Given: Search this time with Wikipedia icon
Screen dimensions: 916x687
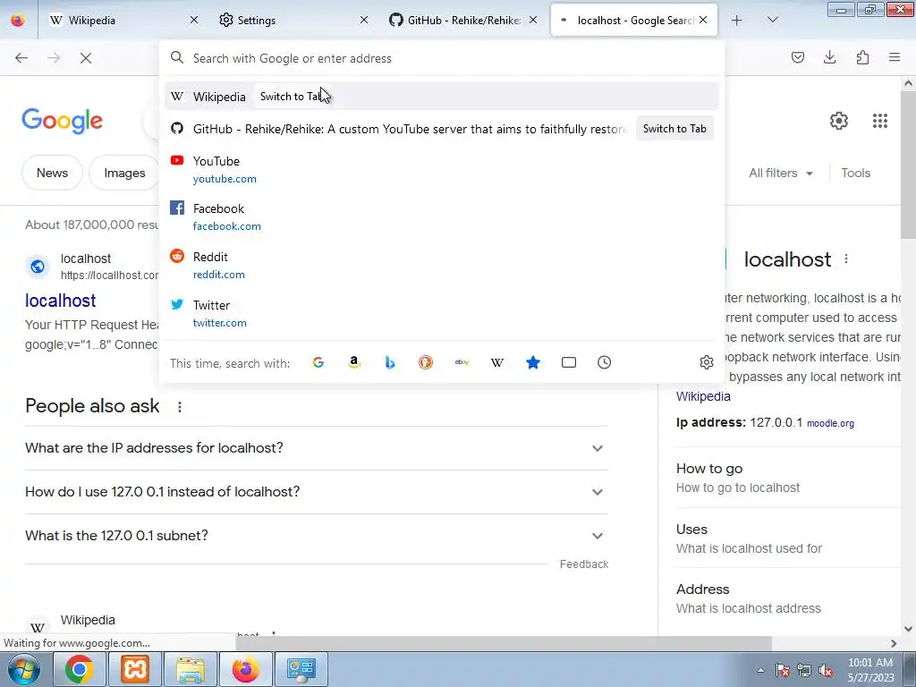Looking at the screenshot, I should [497, 363].
